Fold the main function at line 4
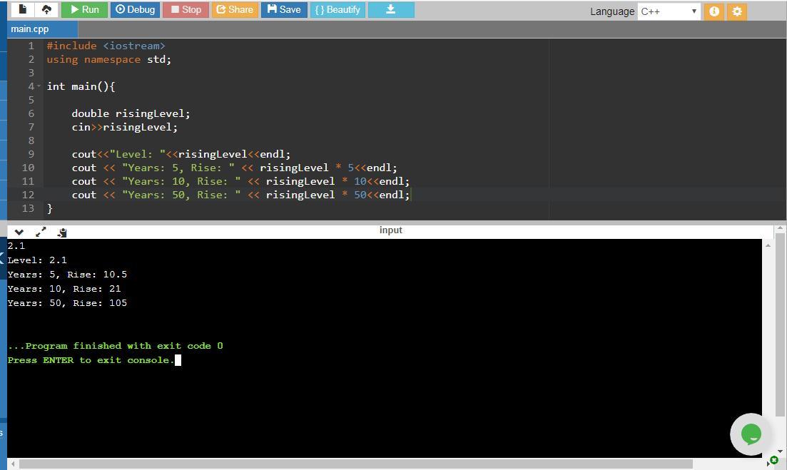 (x=39, y=86)
